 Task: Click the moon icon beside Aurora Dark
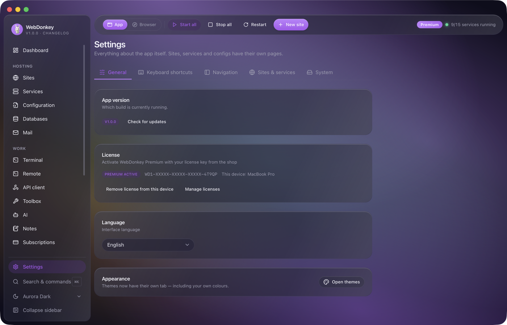pos(16,296)
